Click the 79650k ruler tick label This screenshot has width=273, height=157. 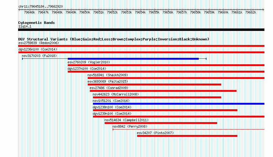click(85, 12)
